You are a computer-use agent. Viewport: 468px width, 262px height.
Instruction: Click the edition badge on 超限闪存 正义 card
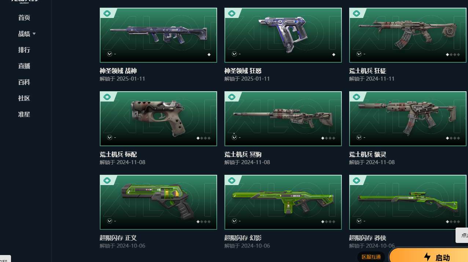coord(107,181)
